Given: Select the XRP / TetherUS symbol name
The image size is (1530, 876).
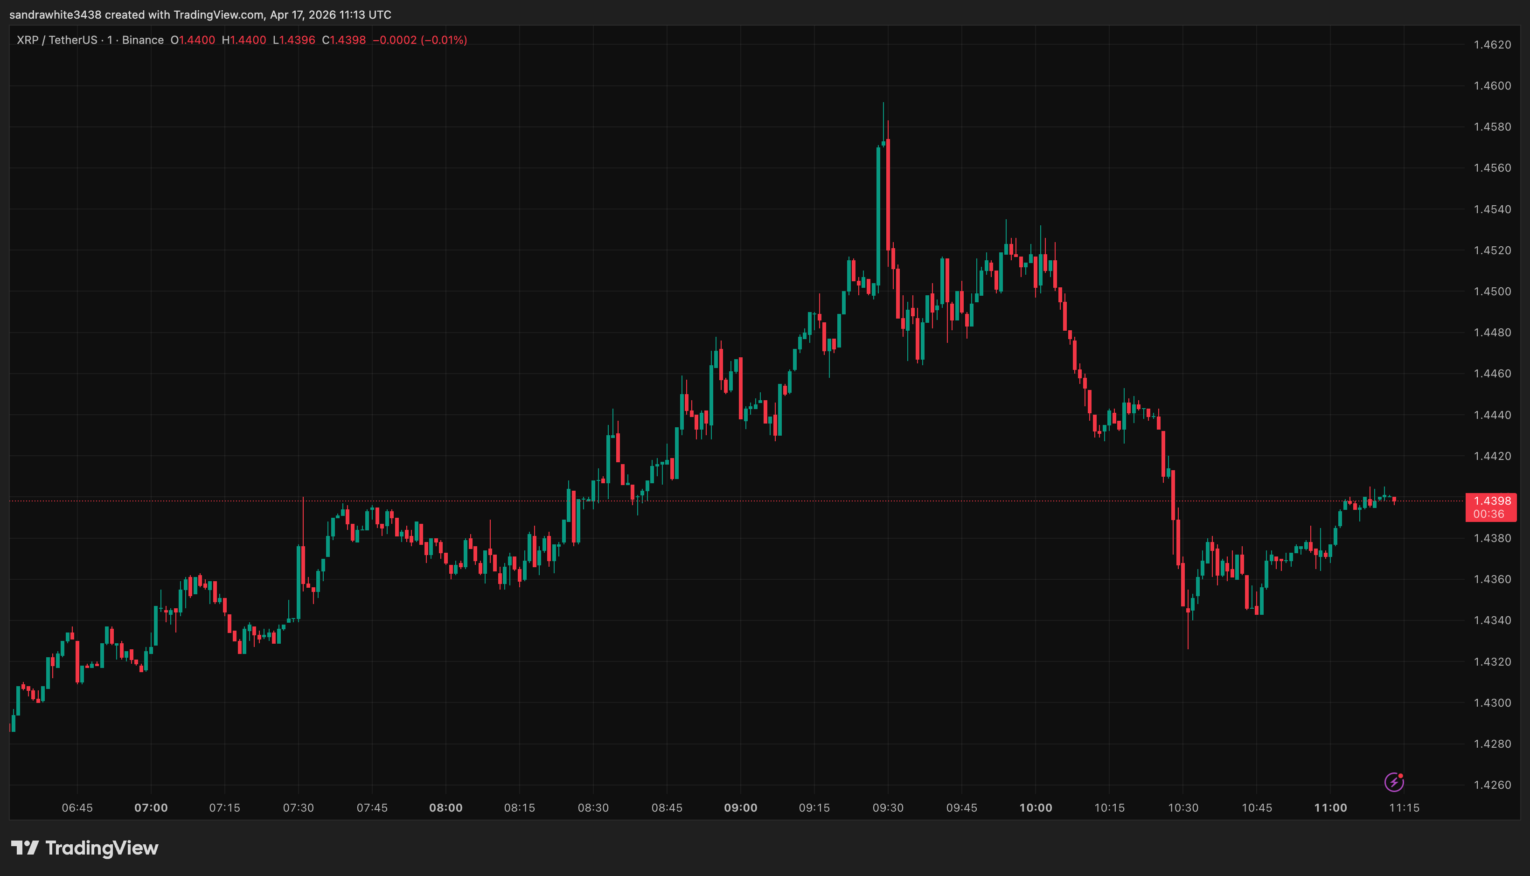Looking at the screenshot, I should coord(58,40).
